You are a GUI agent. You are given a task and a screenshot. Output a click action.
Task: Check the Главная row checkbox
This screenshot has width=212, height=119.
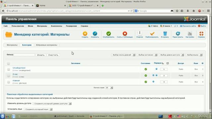tap(9, 82)
